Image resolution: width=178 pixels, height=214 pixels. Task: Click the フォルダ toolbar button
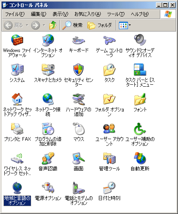pyautogui.click(x=99, y=25)
